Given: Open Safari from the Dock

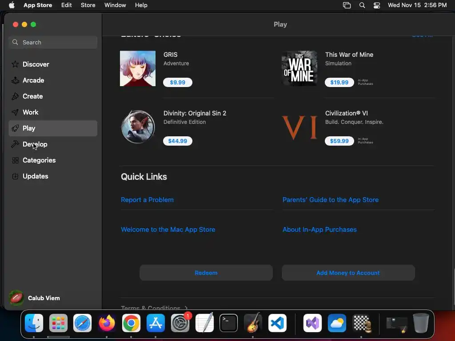Looking at the screenshot, I should (x=82, y=323).
